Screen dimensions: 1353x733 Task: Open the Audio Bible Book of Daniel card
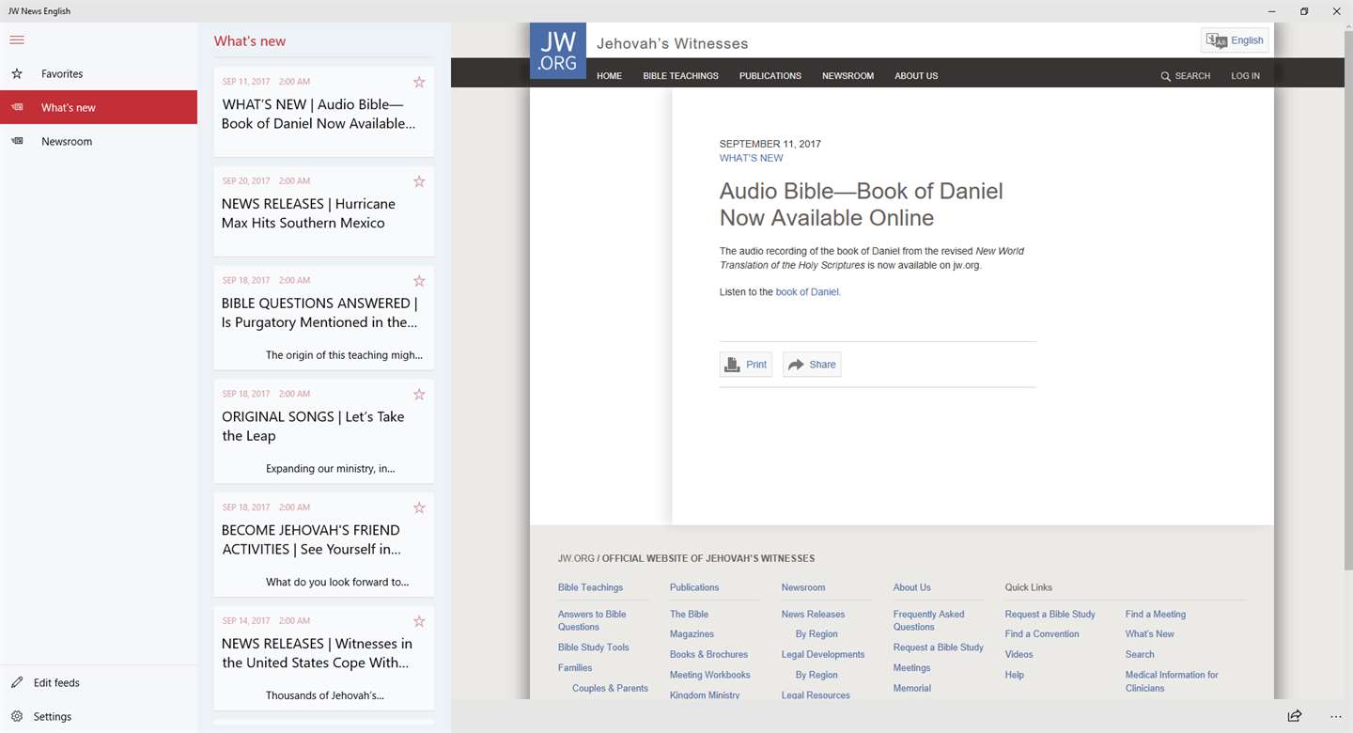[324, 111]
